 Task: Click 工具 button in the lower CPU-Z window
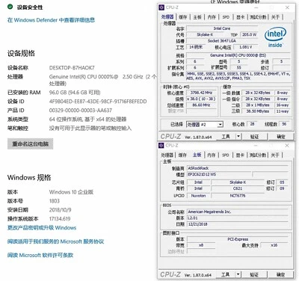point(225,274)
